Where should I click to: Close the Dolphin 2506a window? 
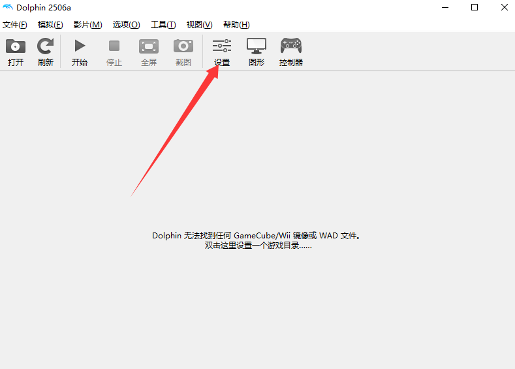(504, 7)
